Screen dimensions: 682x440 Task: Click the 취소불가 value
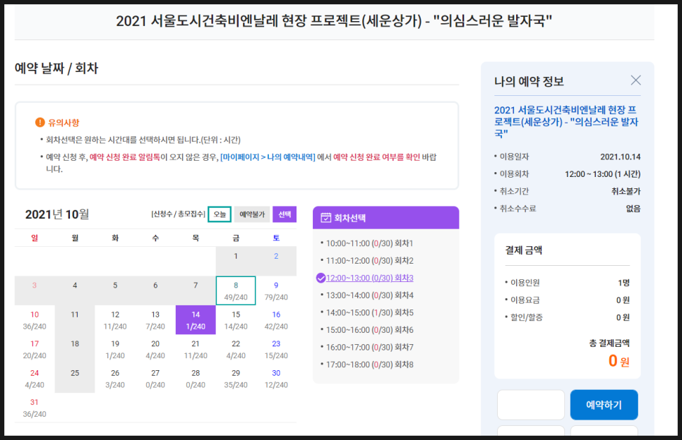(x=626, y=191)
